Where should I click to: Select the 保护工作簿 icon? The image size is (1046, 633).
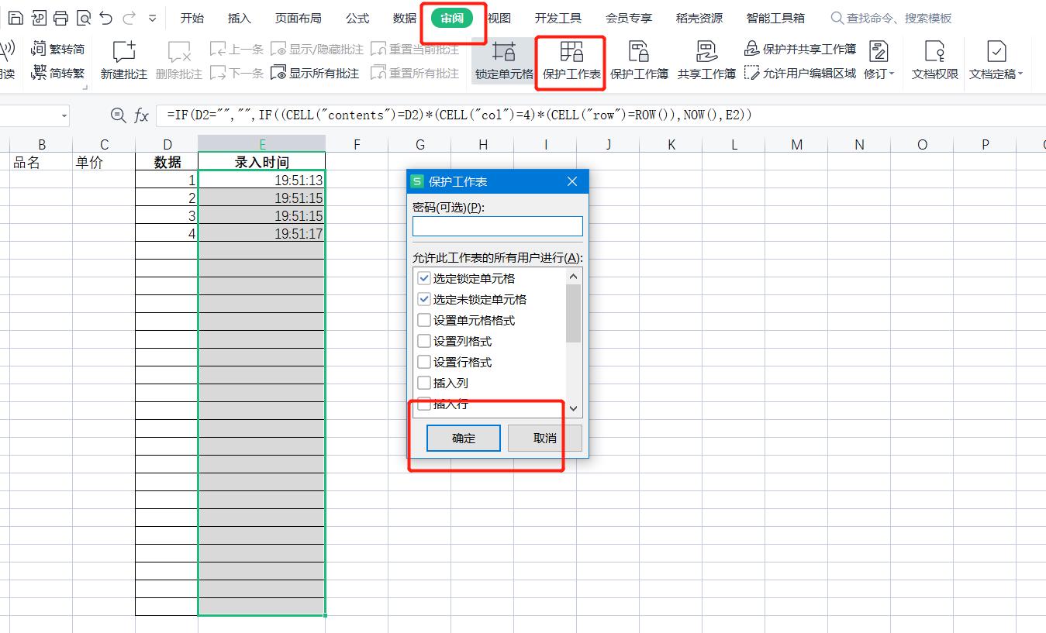coord(640,60)
